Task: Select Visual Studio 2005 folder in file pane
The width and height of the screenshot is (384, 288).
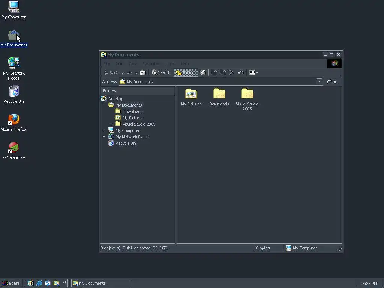Action: (x=247, y=99)
